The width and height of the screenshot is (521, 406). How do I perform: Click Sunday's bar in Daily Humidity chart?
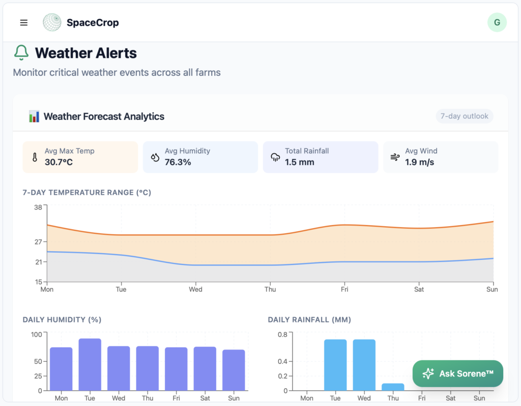click(x=234, y=370)
